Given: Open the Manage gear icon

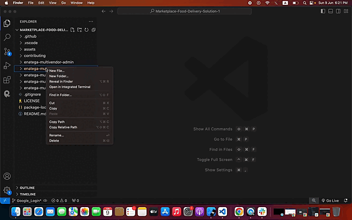Looking at the screenshot, I should point(7,190).
